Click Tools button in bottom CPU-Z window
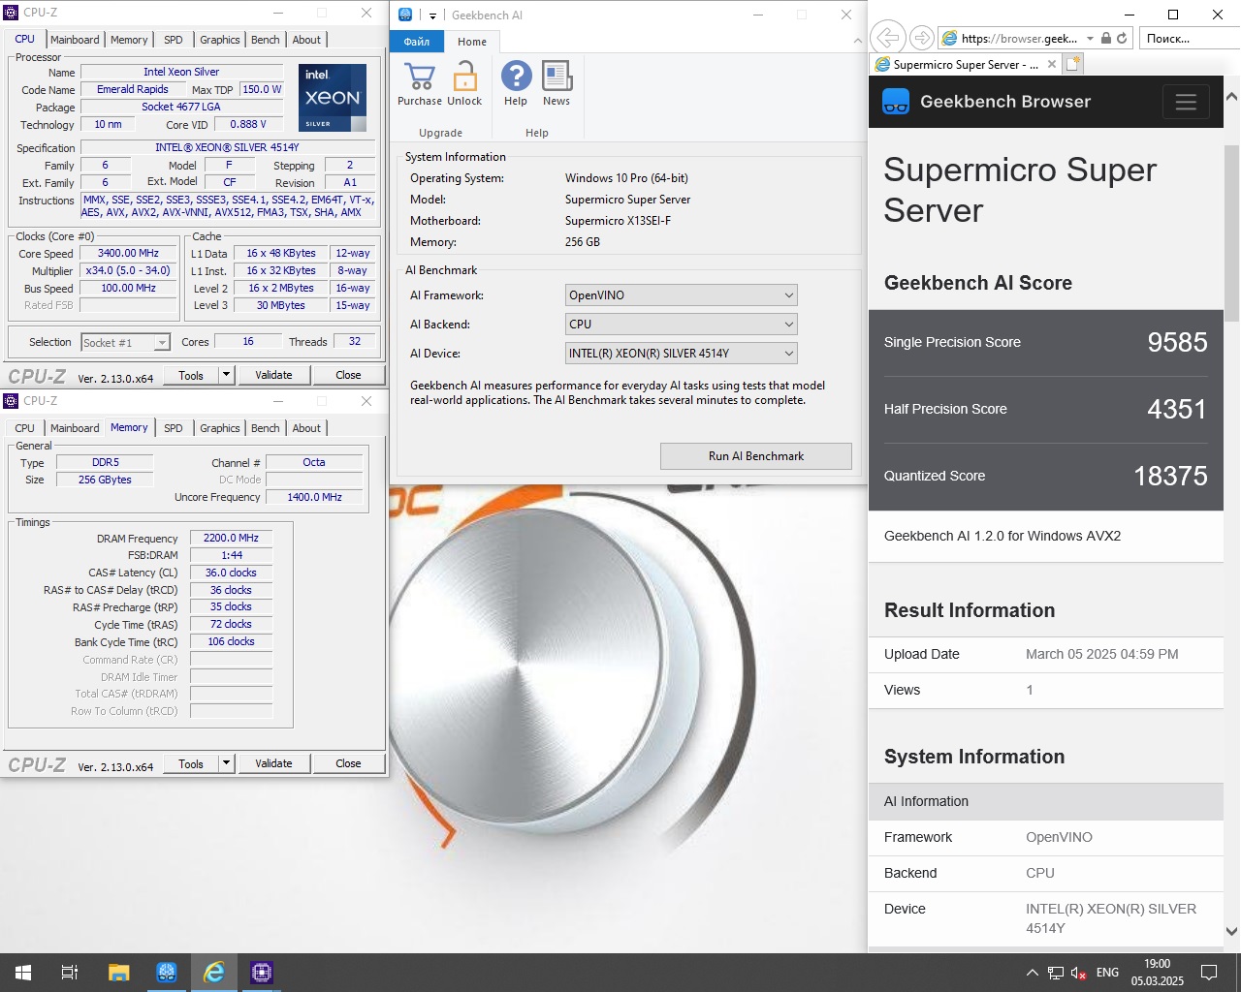This screenshot has height=992, width=1241. click(x=191, y=763)
